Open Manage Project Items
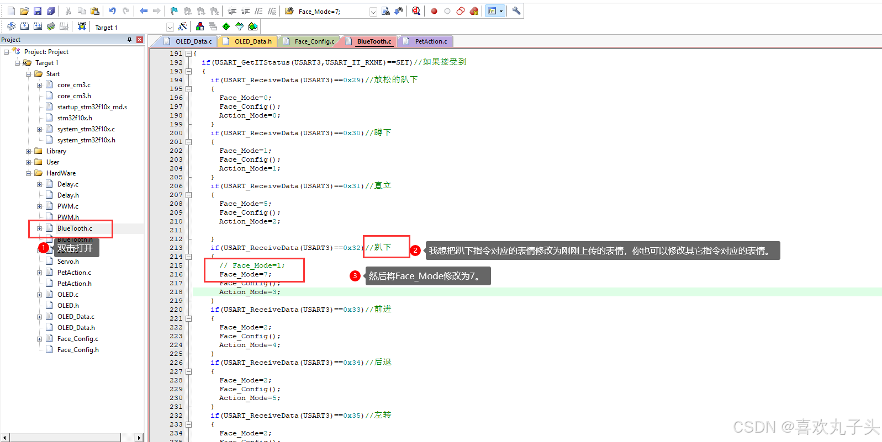Viewport: 882px width, 442px height. [200, 26]
